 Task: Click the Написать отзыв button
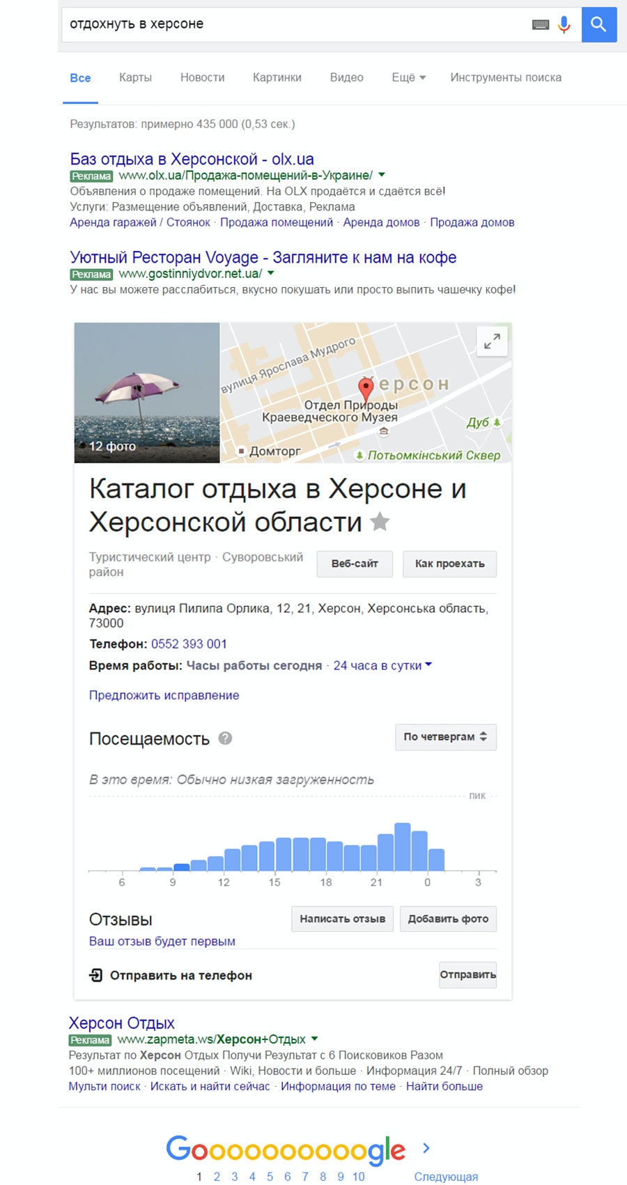click(x=343, y=919)
